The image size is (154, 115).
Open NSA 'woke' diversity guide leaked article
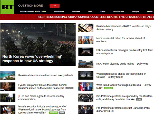122,64
